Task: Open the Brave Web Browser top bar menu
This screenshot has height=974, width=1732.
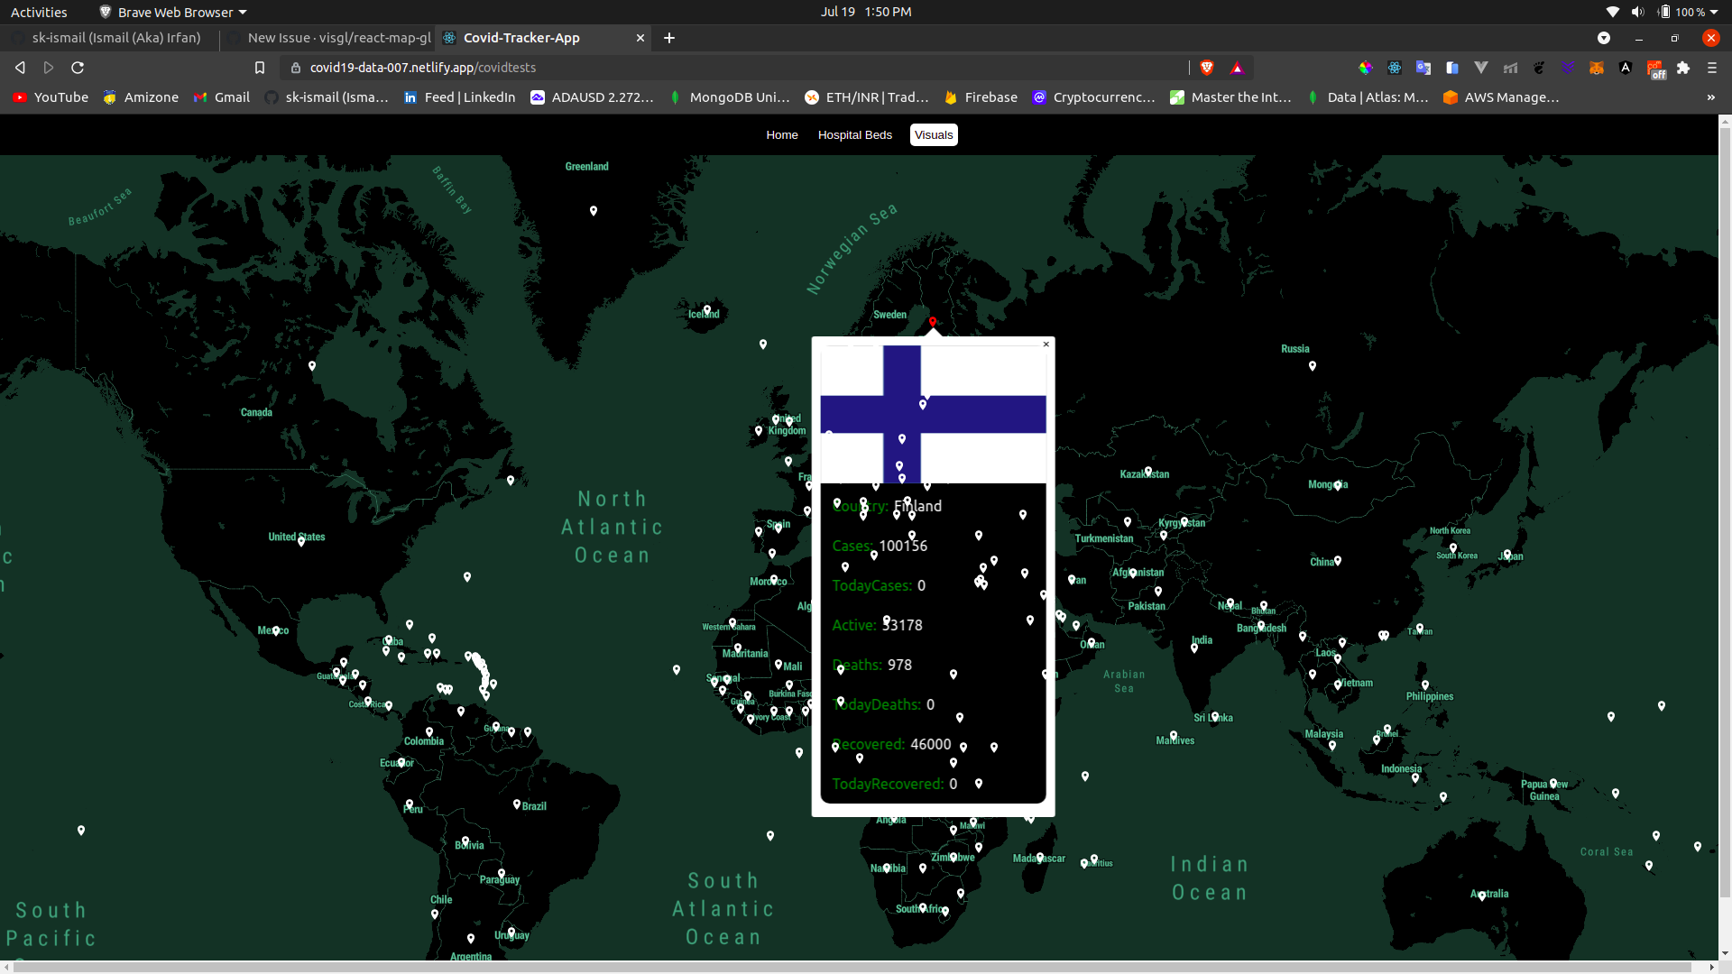Action: [x=171, y=12]
